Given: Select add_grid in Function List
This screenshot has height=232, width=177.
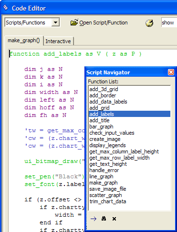Looking at the screenshot, I should click(x=129, y=108).
